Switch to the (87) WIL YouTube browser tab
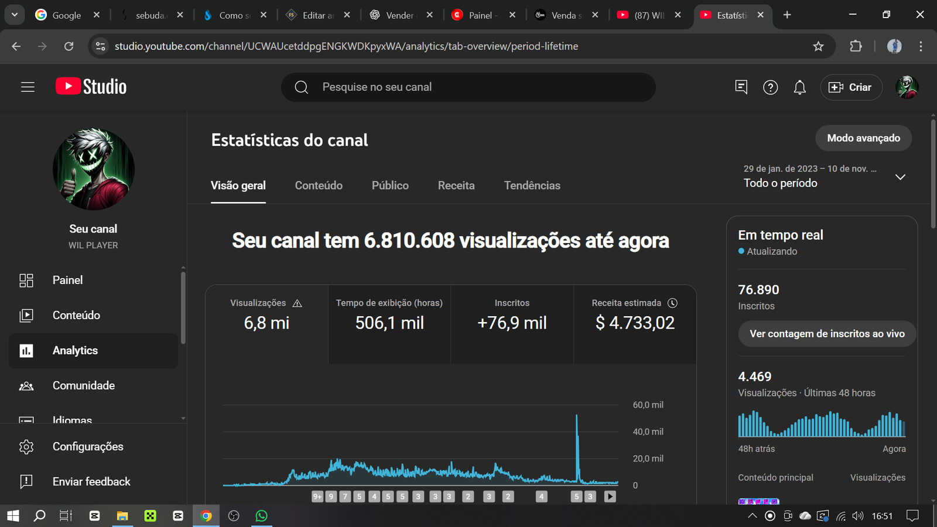Image resolution: width=937 pixels, height=527 pixels. (x=648, y=15)
